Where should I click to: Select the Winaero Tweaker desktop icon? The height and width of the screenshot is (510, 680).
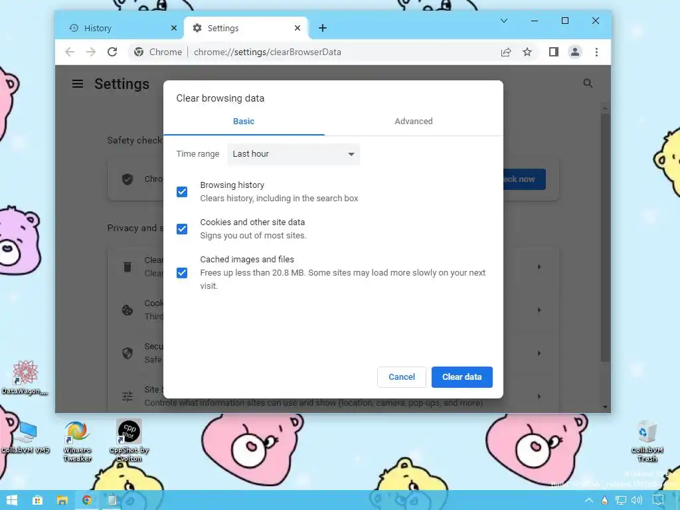[x=77, y=441]
